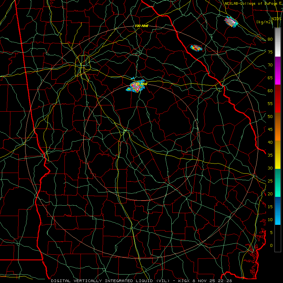
Task: Click the 35 value on the VIL scale
Action: (270, 155)
